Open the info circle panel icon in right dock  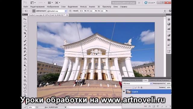[x=169, y=24]
